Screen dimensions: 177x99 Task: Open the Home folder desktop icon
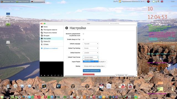tap(8, 24)
